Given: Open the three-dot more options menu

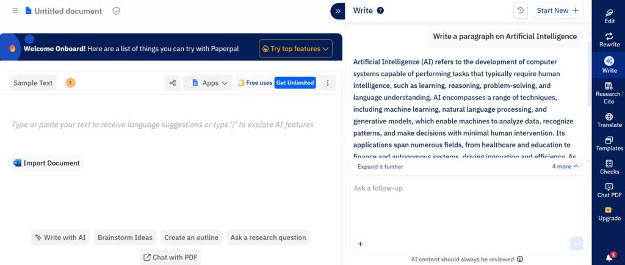Looking at the screenshot, I should tap(328, 83).
